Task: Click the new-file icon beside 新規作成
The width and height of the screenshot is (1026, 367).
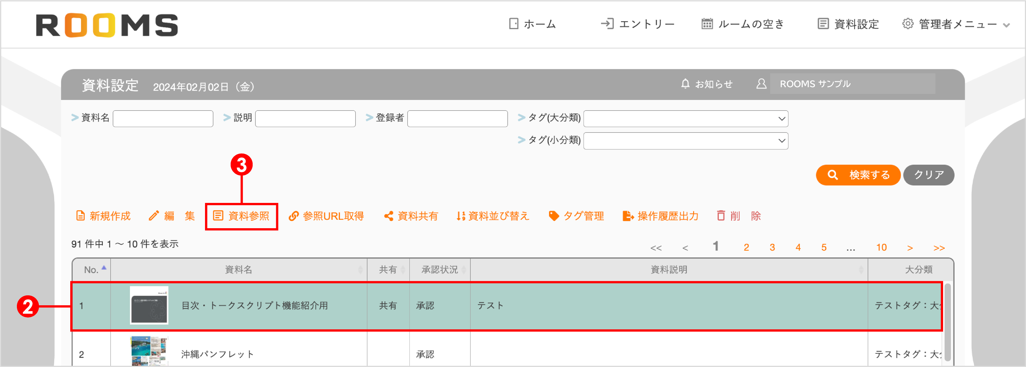Action: (x=81, y=216)
